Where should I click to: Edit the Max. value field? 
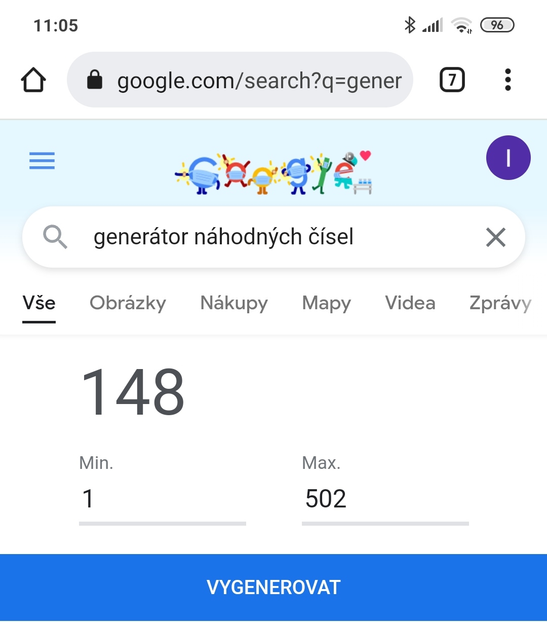385,499
